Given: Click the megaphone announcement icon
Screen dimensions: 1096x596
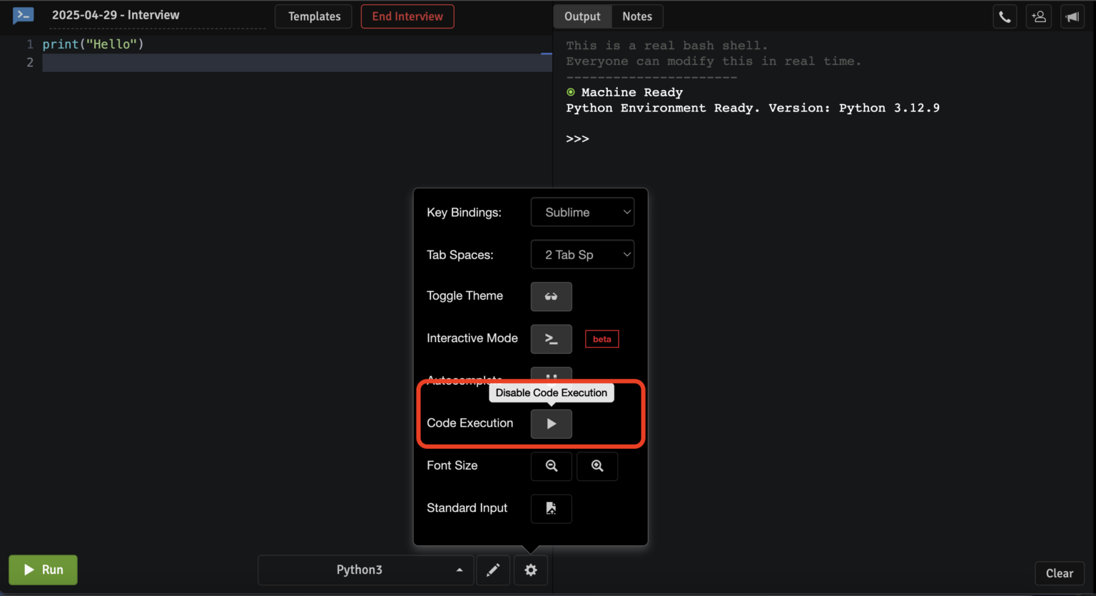Looking at the screenshot, I should coord(1072,16).
